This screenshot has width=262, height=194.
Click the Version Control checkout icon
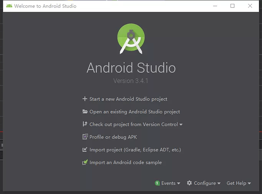click(x=85, y=124)
